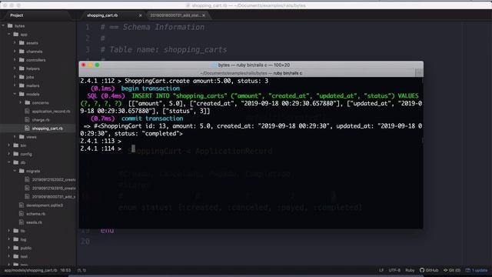The image size is (492, 277).
Task: Open charge.rb in the tree
Action: click(x=41, y=120)
